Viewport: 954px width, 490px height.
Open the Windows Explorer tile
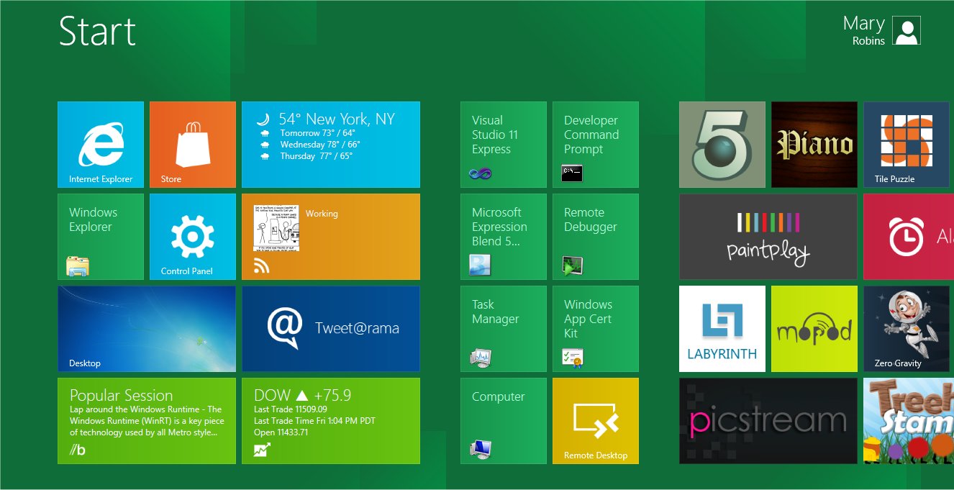(101, 237)
